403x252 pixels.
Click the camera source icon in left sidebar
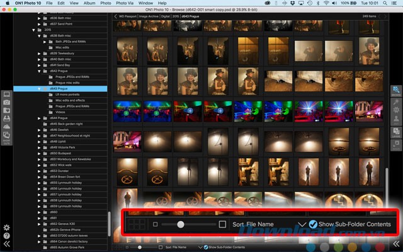[6, 101]
